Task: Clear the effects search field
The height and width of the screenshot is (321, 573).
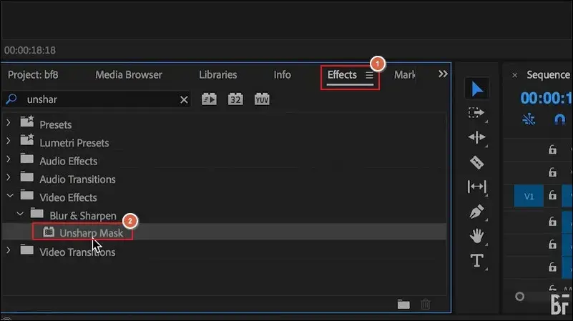Action: point(184,99)
